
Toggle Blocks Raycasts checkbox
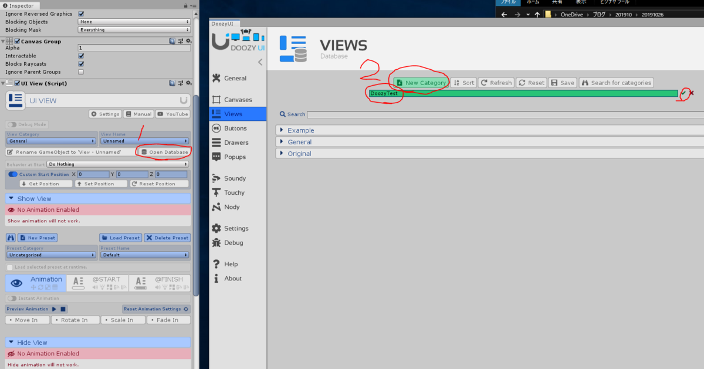[x=81, y=64]
